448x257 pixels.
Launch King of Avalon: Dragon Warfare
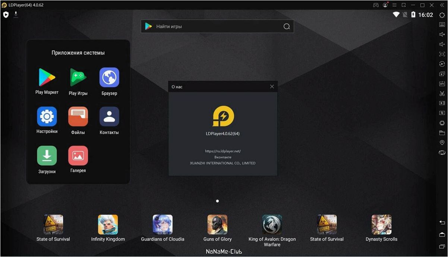tap(272, 231)
